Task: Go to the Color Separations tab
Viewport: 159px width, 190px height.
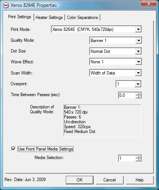Action: pyautogui.click(x=82, y=18)
